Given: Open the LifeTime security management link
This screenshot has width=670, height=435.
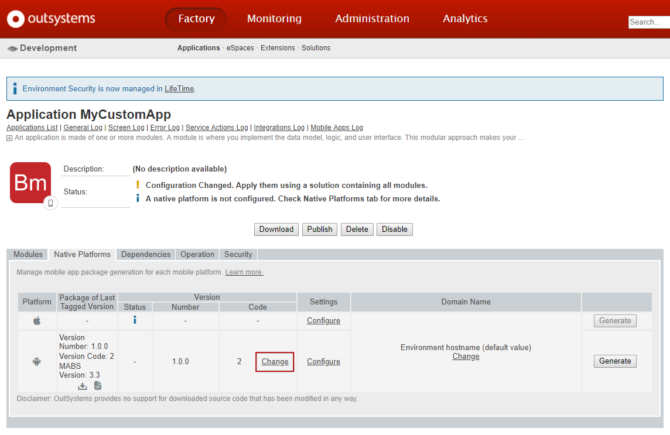Looking at the screenshot, I should coord(179,88).
